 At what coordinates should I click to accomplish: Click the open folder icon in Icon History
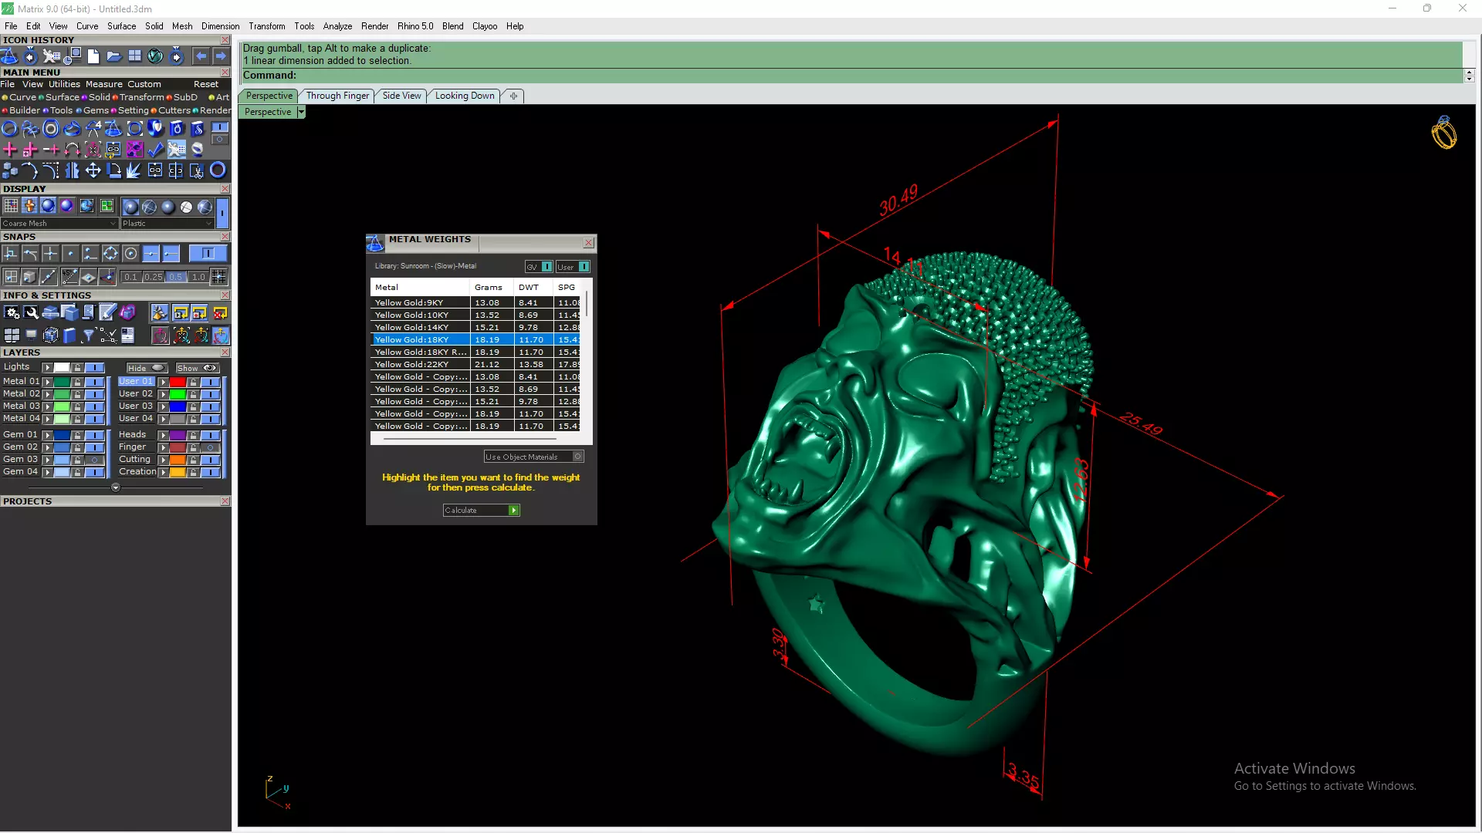113,56
